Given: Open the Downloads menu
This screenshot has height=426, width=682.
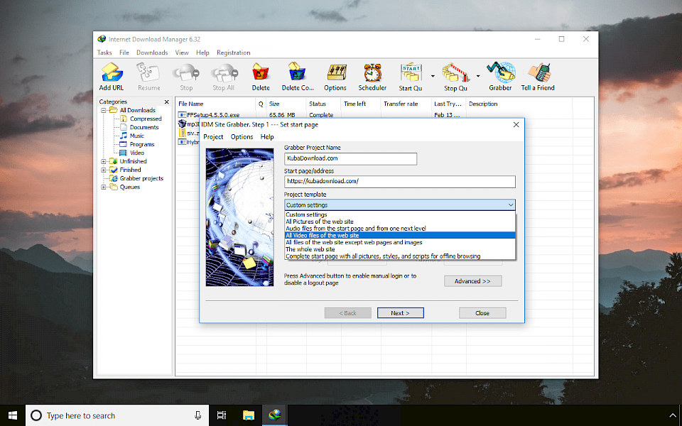Looking at the screenshot, I should click(x=152, y=53).
